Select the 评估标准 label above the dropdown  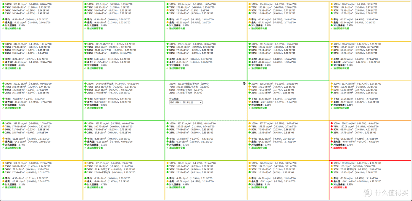coord(174,99)
